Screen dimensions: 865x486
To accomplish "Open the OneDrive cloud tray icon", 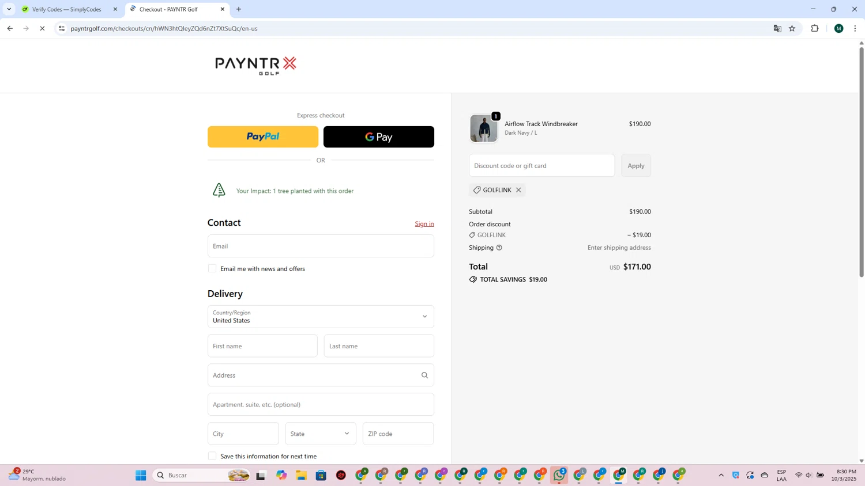I will pyautogui.click(x=765, y=475).
